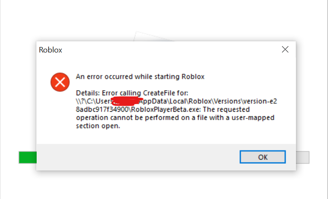Click the green filled part of progress bar
Viewport: 328px width, 199px height.
pyautogui.click(x=27, y=157)
